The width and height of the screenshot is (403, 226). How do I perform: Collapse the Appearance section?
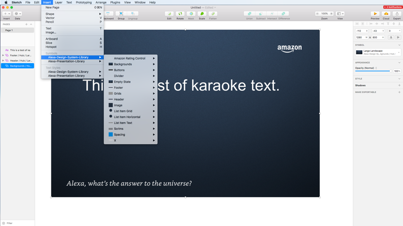(x=399, y=62)
